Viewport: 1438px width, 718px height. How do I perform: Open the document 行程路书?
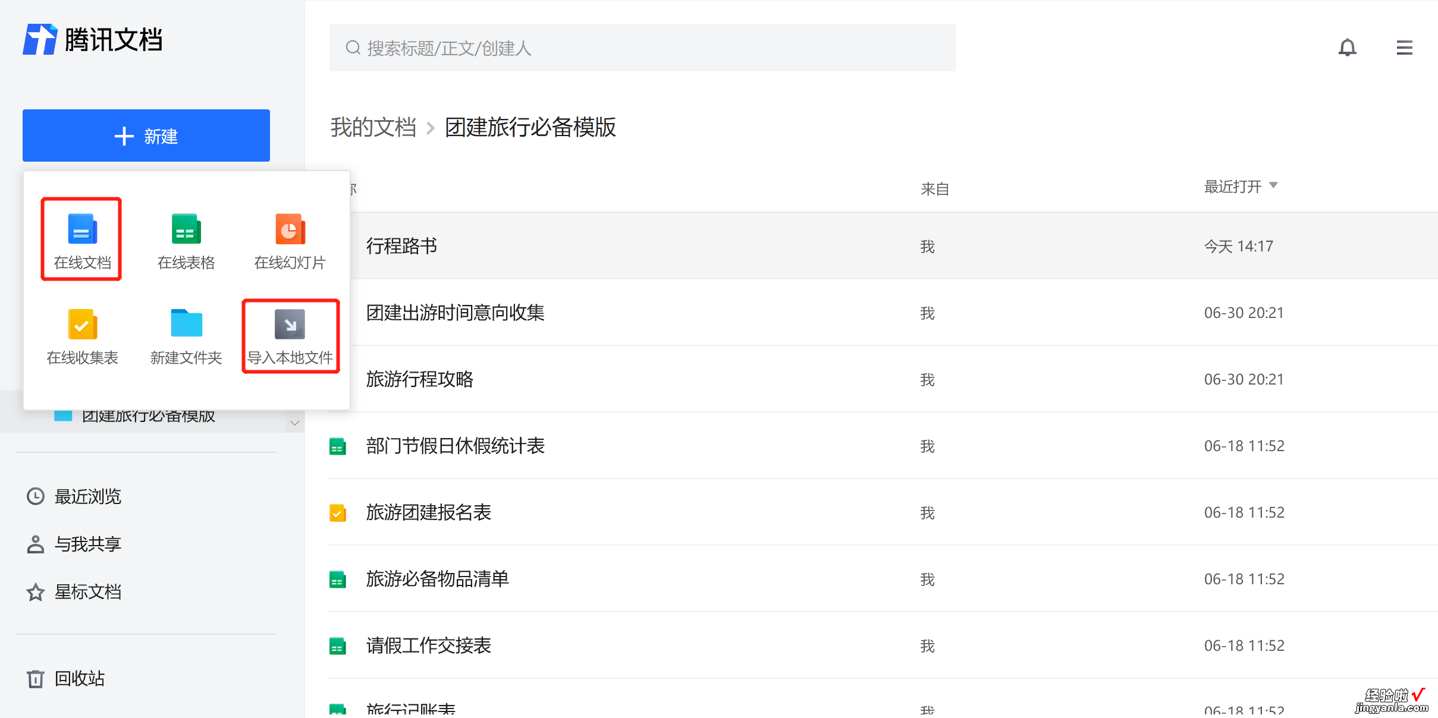pos(401,246)
